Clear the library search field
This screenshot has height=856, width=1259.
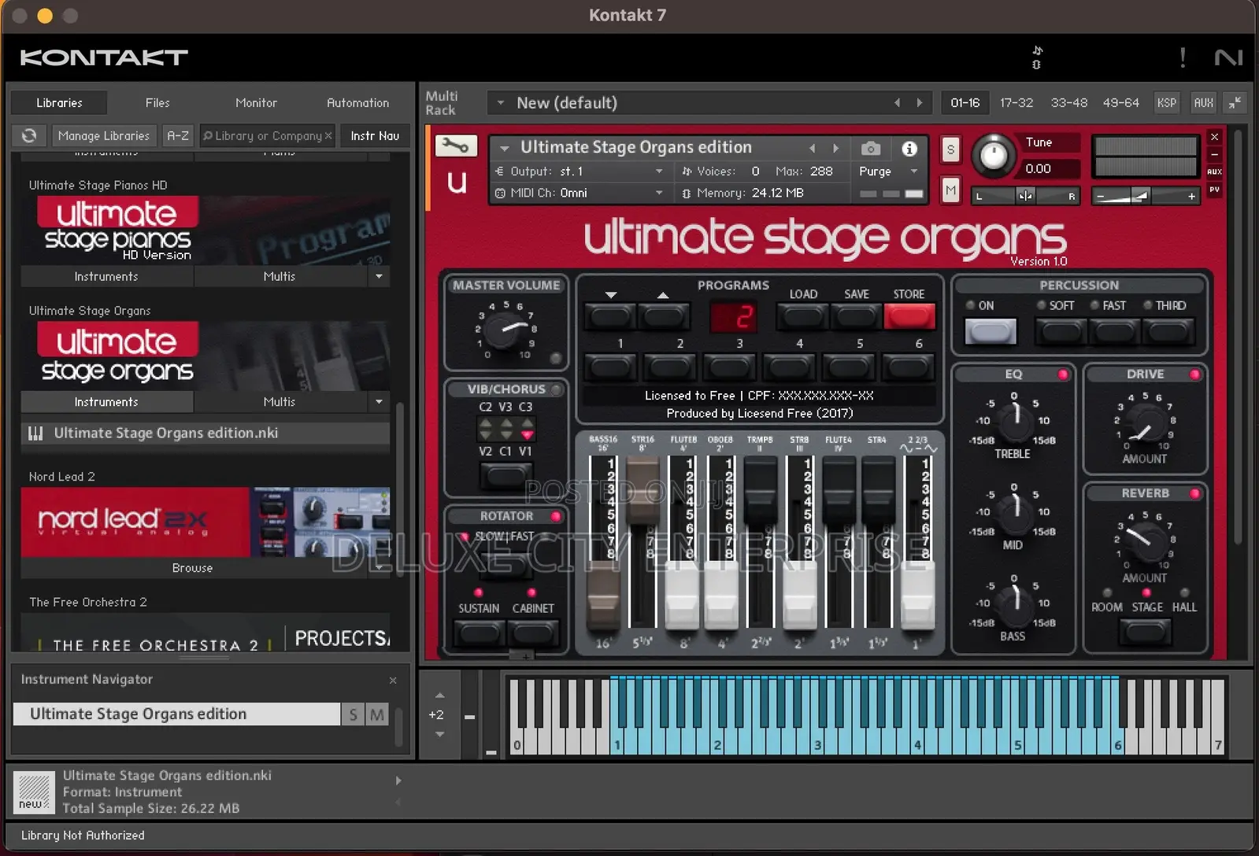coord(328,135)
